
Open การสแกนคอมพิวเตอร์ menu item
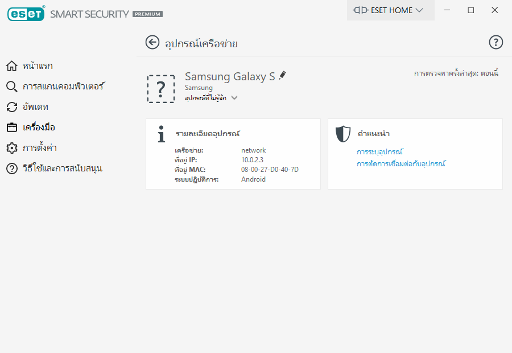(x=63, y=87)
